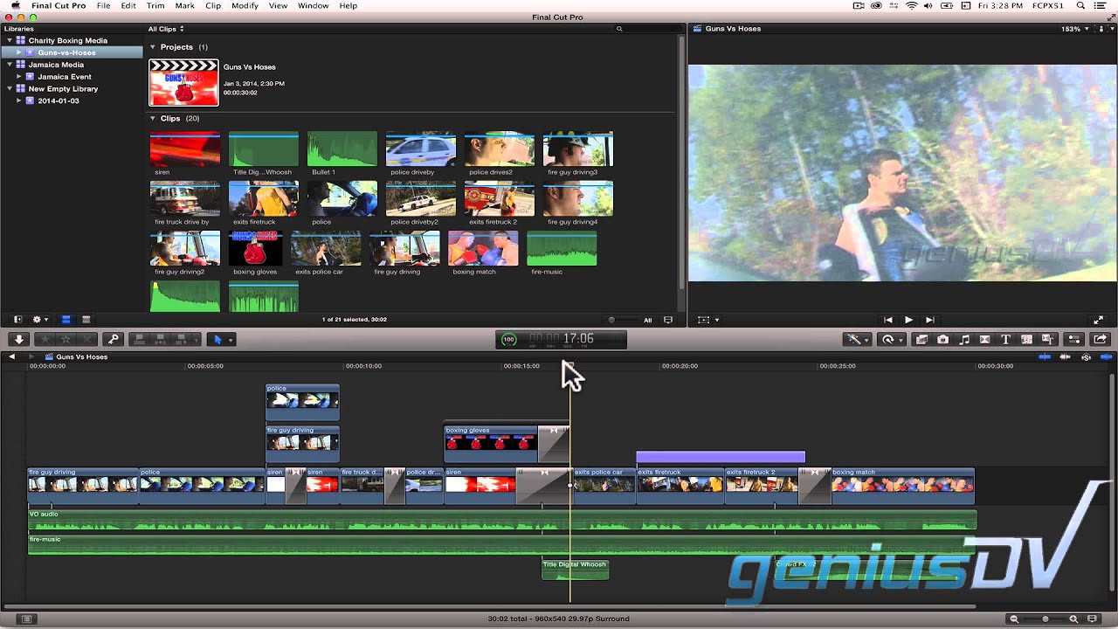Screen dimensions: 1118x629
Task: Select the 2014-01-03 event
Action: coord(59,100)
